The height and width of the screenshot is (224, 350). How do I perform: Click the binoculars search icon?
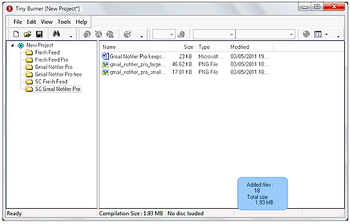point(56,34)
